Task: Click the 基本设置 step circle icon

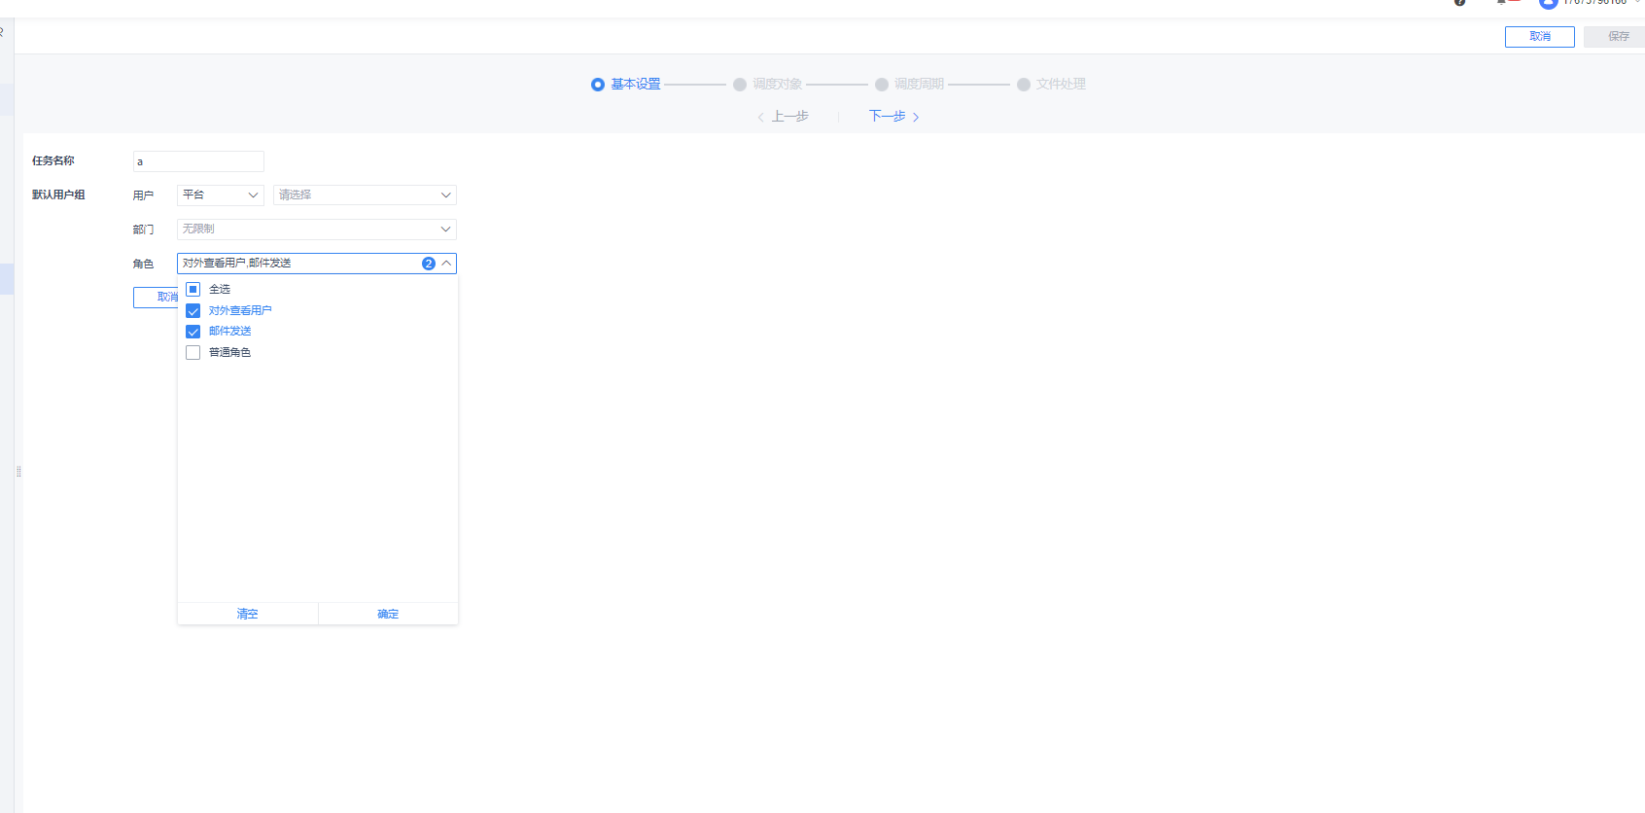Action: (x=598, y=85)
